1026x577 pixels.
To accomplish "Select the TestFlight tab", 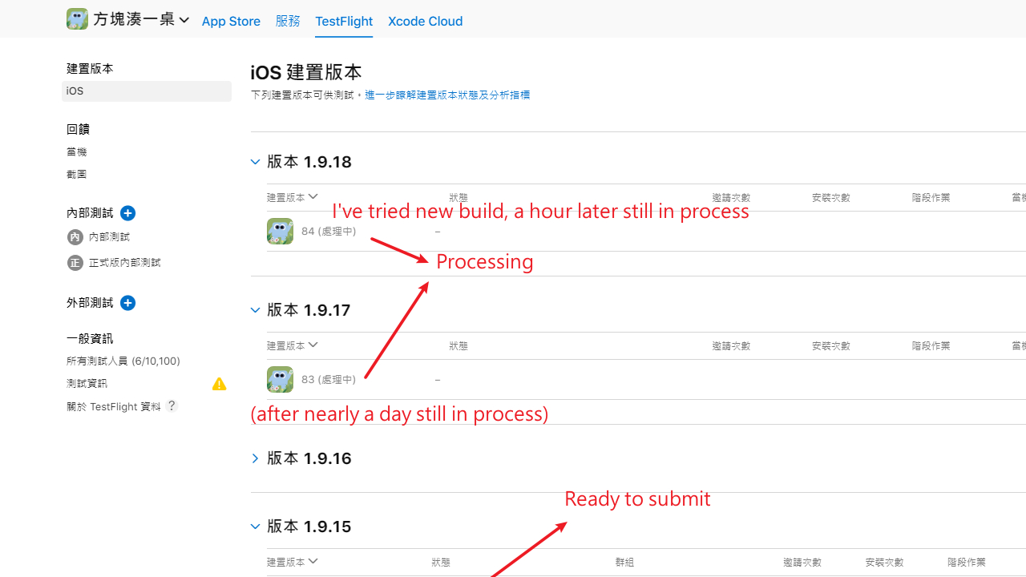I will 344,21.
